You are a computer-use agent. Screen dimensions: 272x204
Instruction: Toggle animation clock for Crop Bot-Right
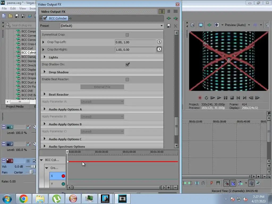159,49
